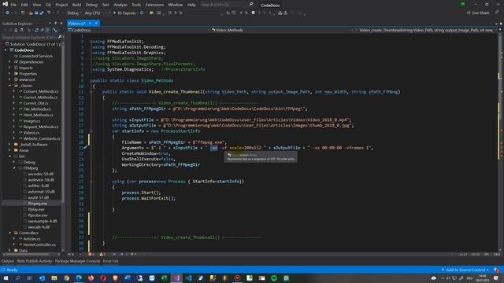Image resolution: width=504 pixels, height=283 pixels.
Task: Click the Visual Studio logo icon
Action: click(5, 4)
